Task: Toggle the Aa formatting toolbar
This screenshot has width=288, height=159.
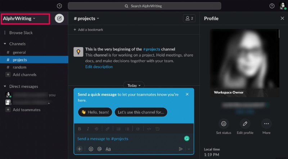Action: (108, 149)
